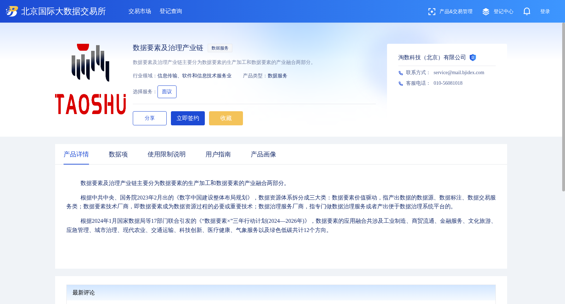Click the product title 数据要素及治理产业链
This screenshot has height=304, width=565.
168,48
